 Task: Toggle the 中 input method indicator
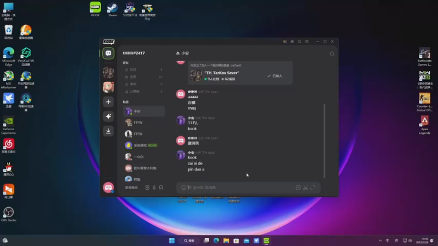click(x=388, y=241)
